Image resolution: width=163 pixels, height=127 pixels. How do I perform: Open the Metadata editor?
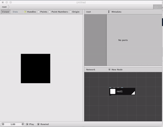(x=115, y=12)
